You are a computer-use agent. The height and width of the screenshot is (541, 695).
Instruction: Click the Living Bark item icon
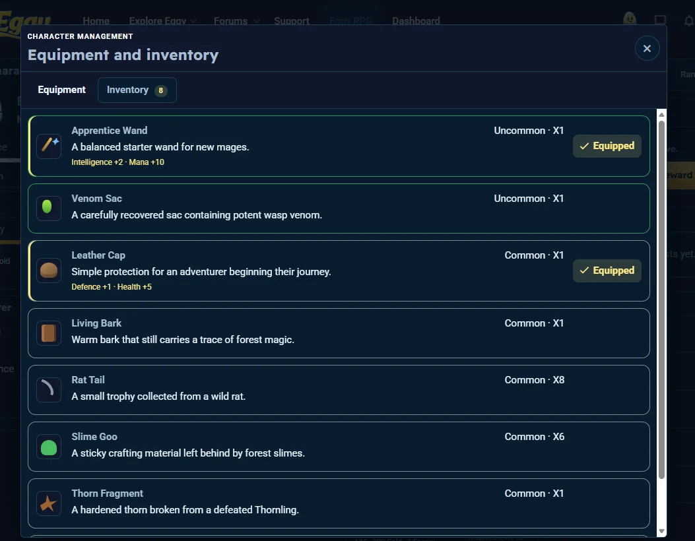point(49,333)
